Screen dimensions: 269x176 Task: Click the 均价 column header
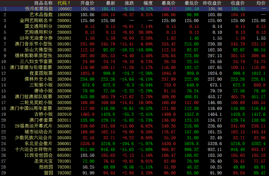coord(261,3)
